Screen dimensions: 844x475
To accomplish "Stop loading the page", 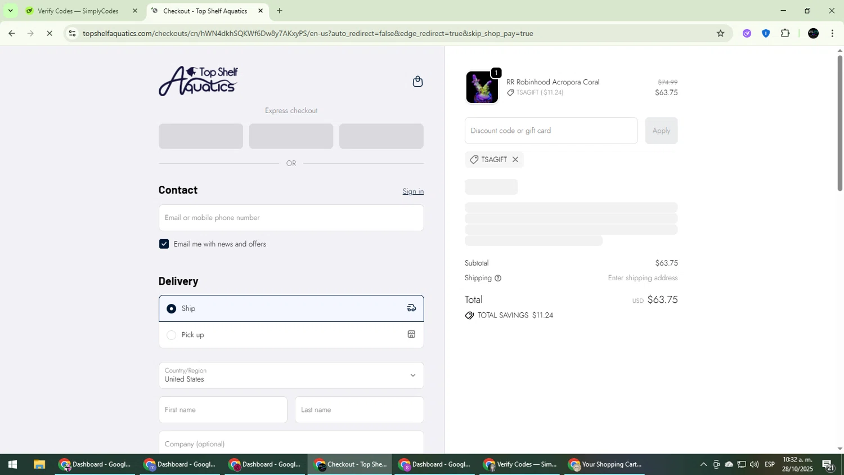I will [50, 33].
